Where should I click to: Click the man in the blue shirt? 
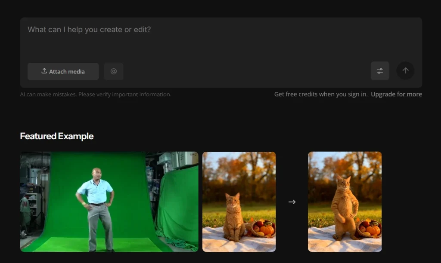96,209
